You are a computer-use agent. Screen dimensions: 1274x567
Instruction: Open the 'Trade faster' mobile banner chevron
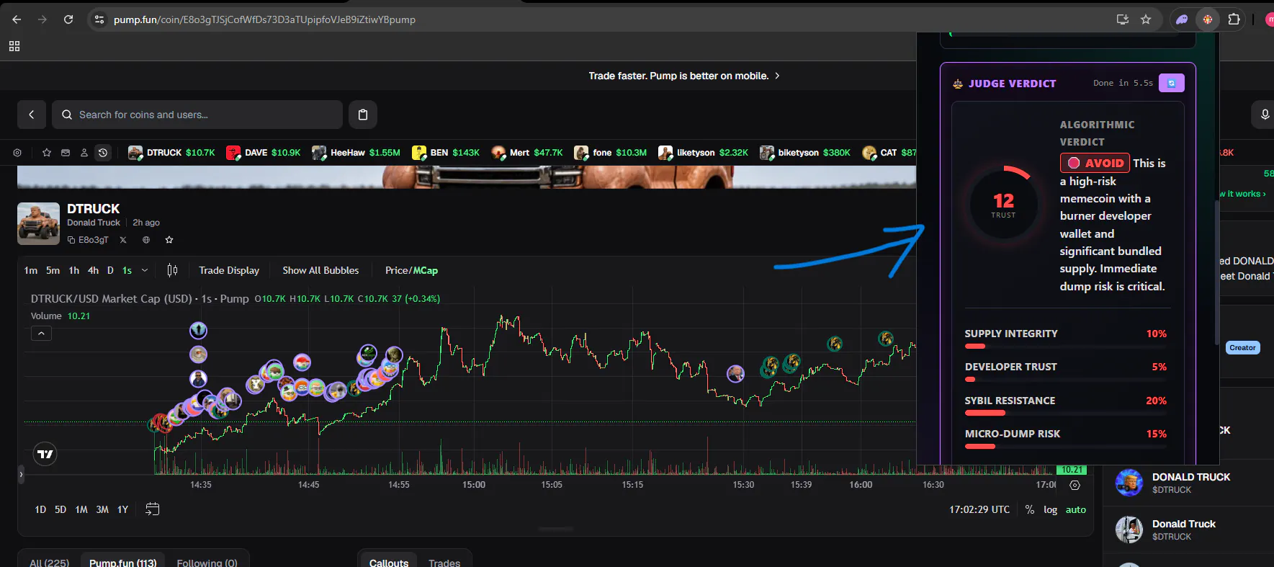777,76
